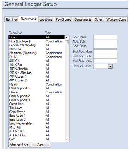Select the AFLAC ACC row
This screenshot has width=130, height=151.
coord(37,131)
